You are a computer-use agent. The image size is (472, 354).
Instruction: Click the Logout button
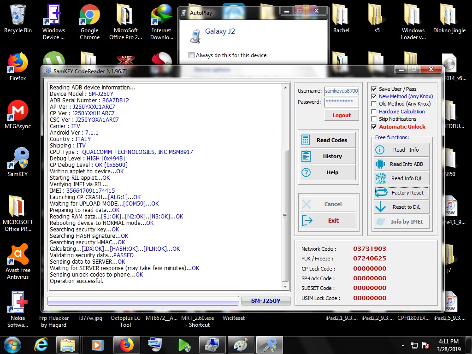342,115
